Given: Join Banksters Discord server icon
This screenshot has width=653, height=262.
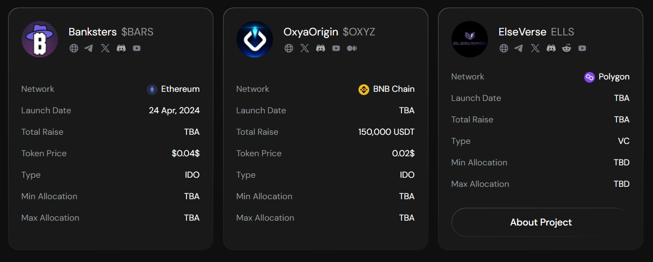Looking at the screenshot, I should point(121,48).
